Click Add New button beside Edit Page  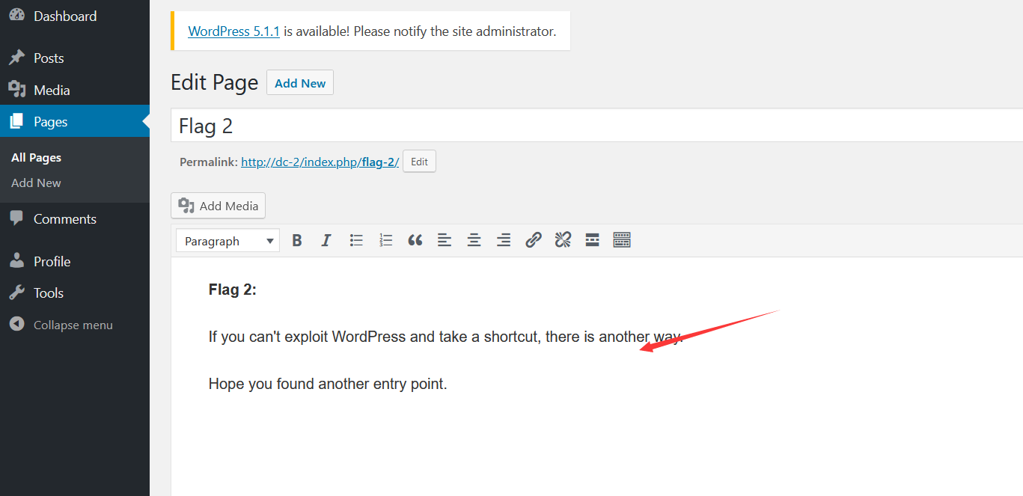[x=300, y=83]
